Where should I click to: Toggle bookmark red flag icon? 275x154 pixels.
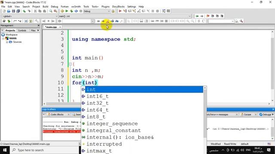(x=208, y=16)
